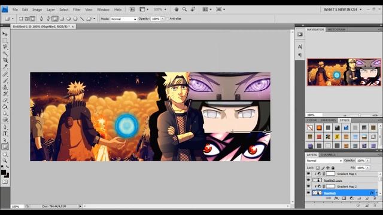Screen dimensions: 383x215
Task: Toggle lock transparent pixels
Action: (318, 168)
